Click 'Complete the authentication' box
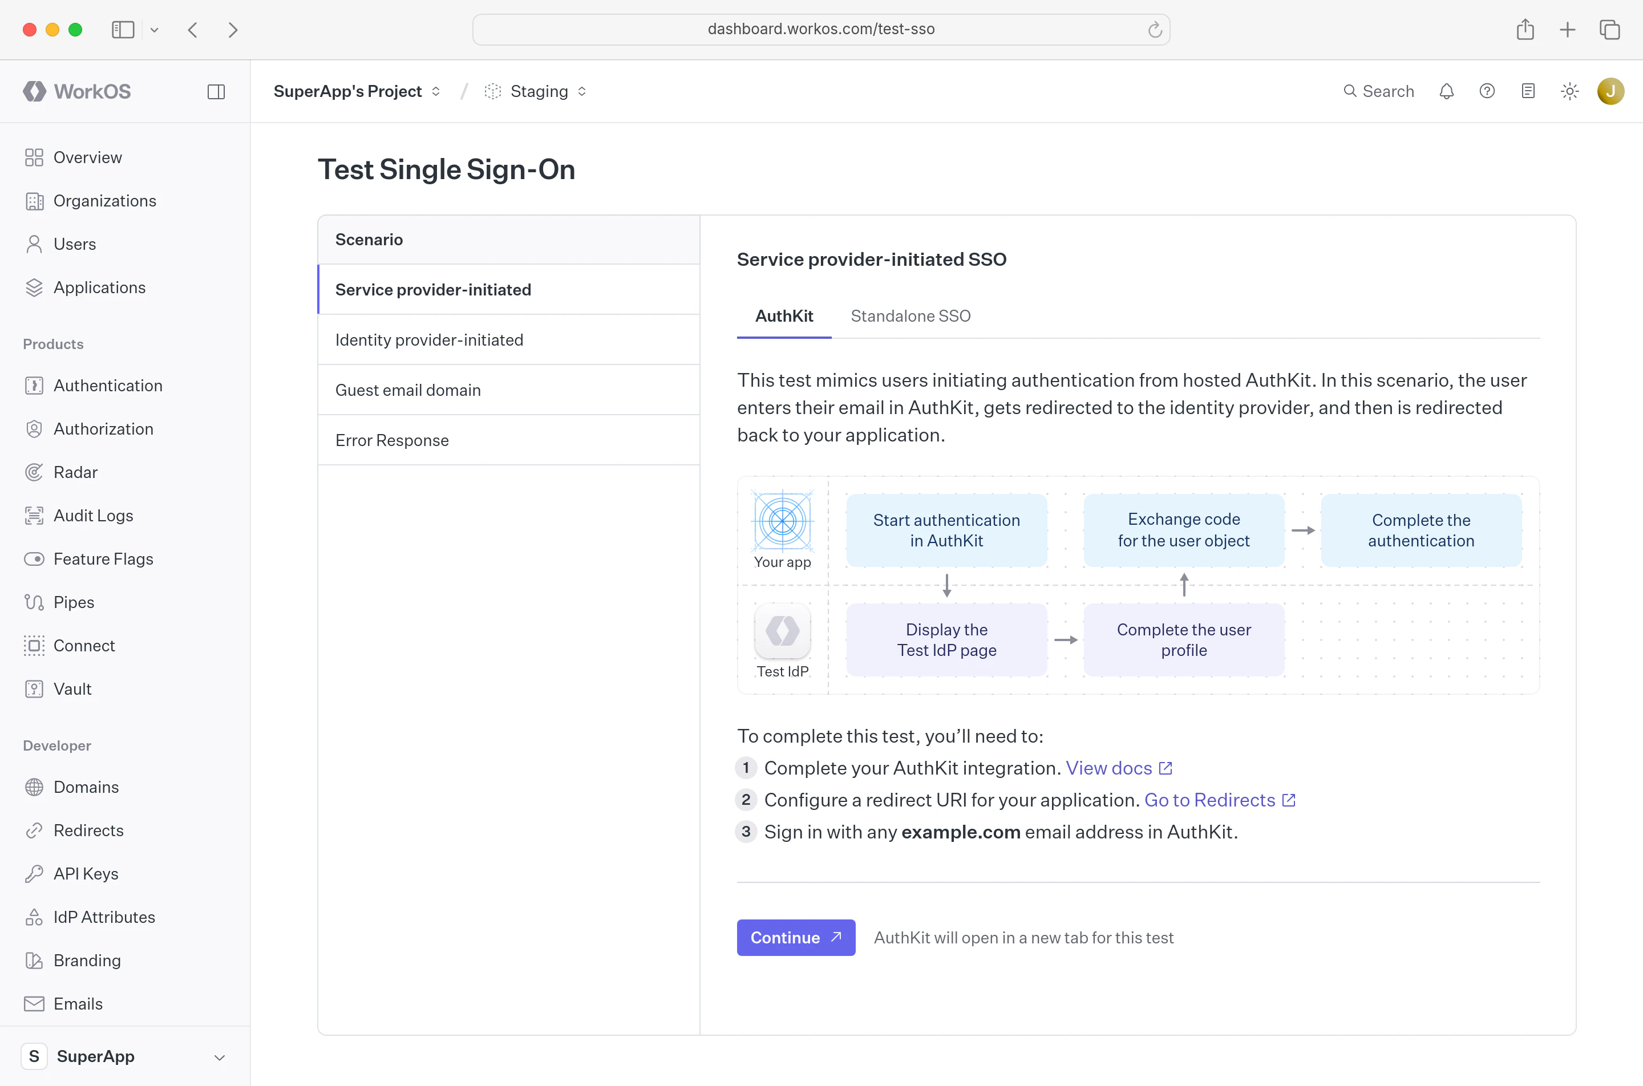Image resolution: width=1643 pixels, height=1086 pixels. coord(1421,530)
